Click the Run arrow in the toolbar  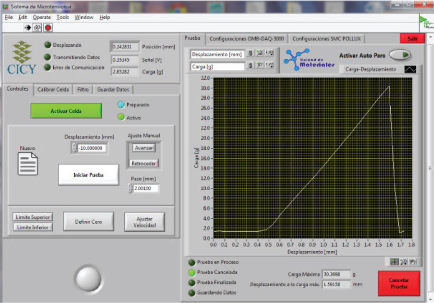tap(28, 28)
